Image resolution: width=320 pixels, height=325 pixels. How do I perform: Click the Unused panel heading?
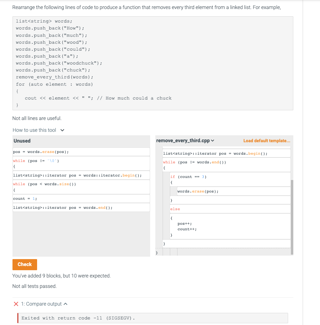(22, 141)
